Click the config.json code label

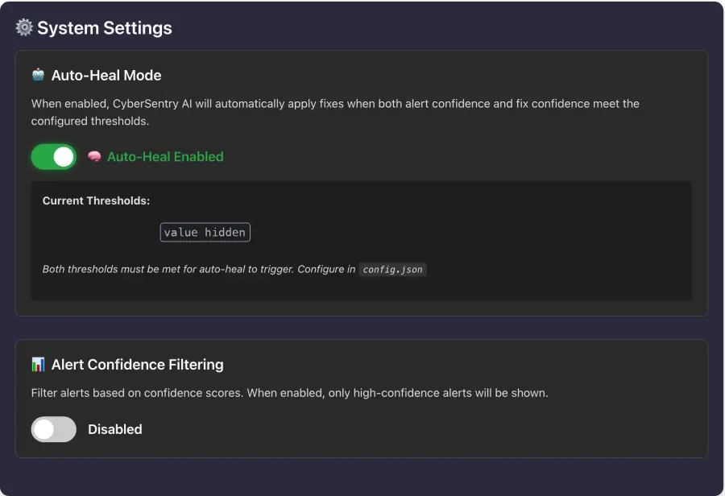[392, 270]
